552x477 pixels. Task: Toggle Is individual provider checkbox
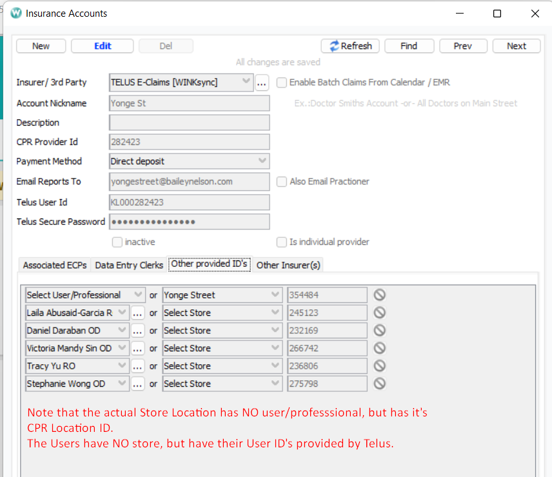pyautogui.click(x=281, y=242)
